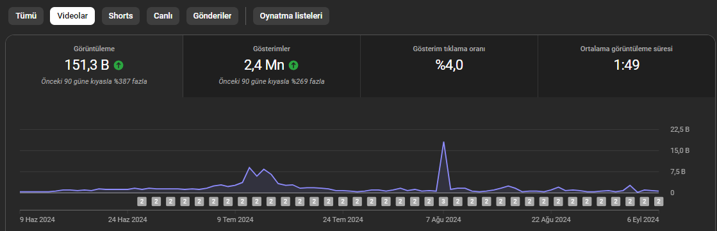Select the Gösterimler metric card

click(272, 66)
